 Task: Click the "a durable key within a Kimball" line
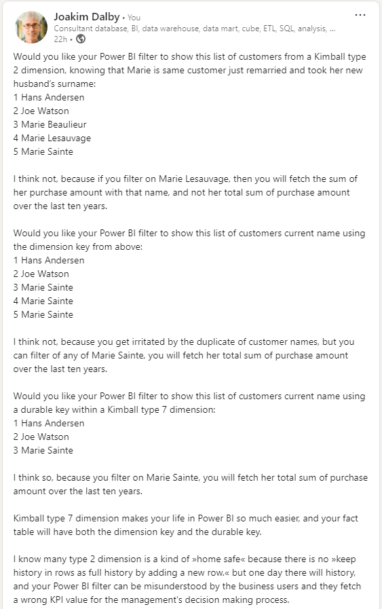click(114, 409)
